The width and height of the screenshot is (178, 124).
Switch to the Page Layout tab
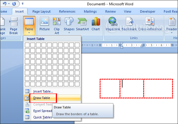click(42, 11)
